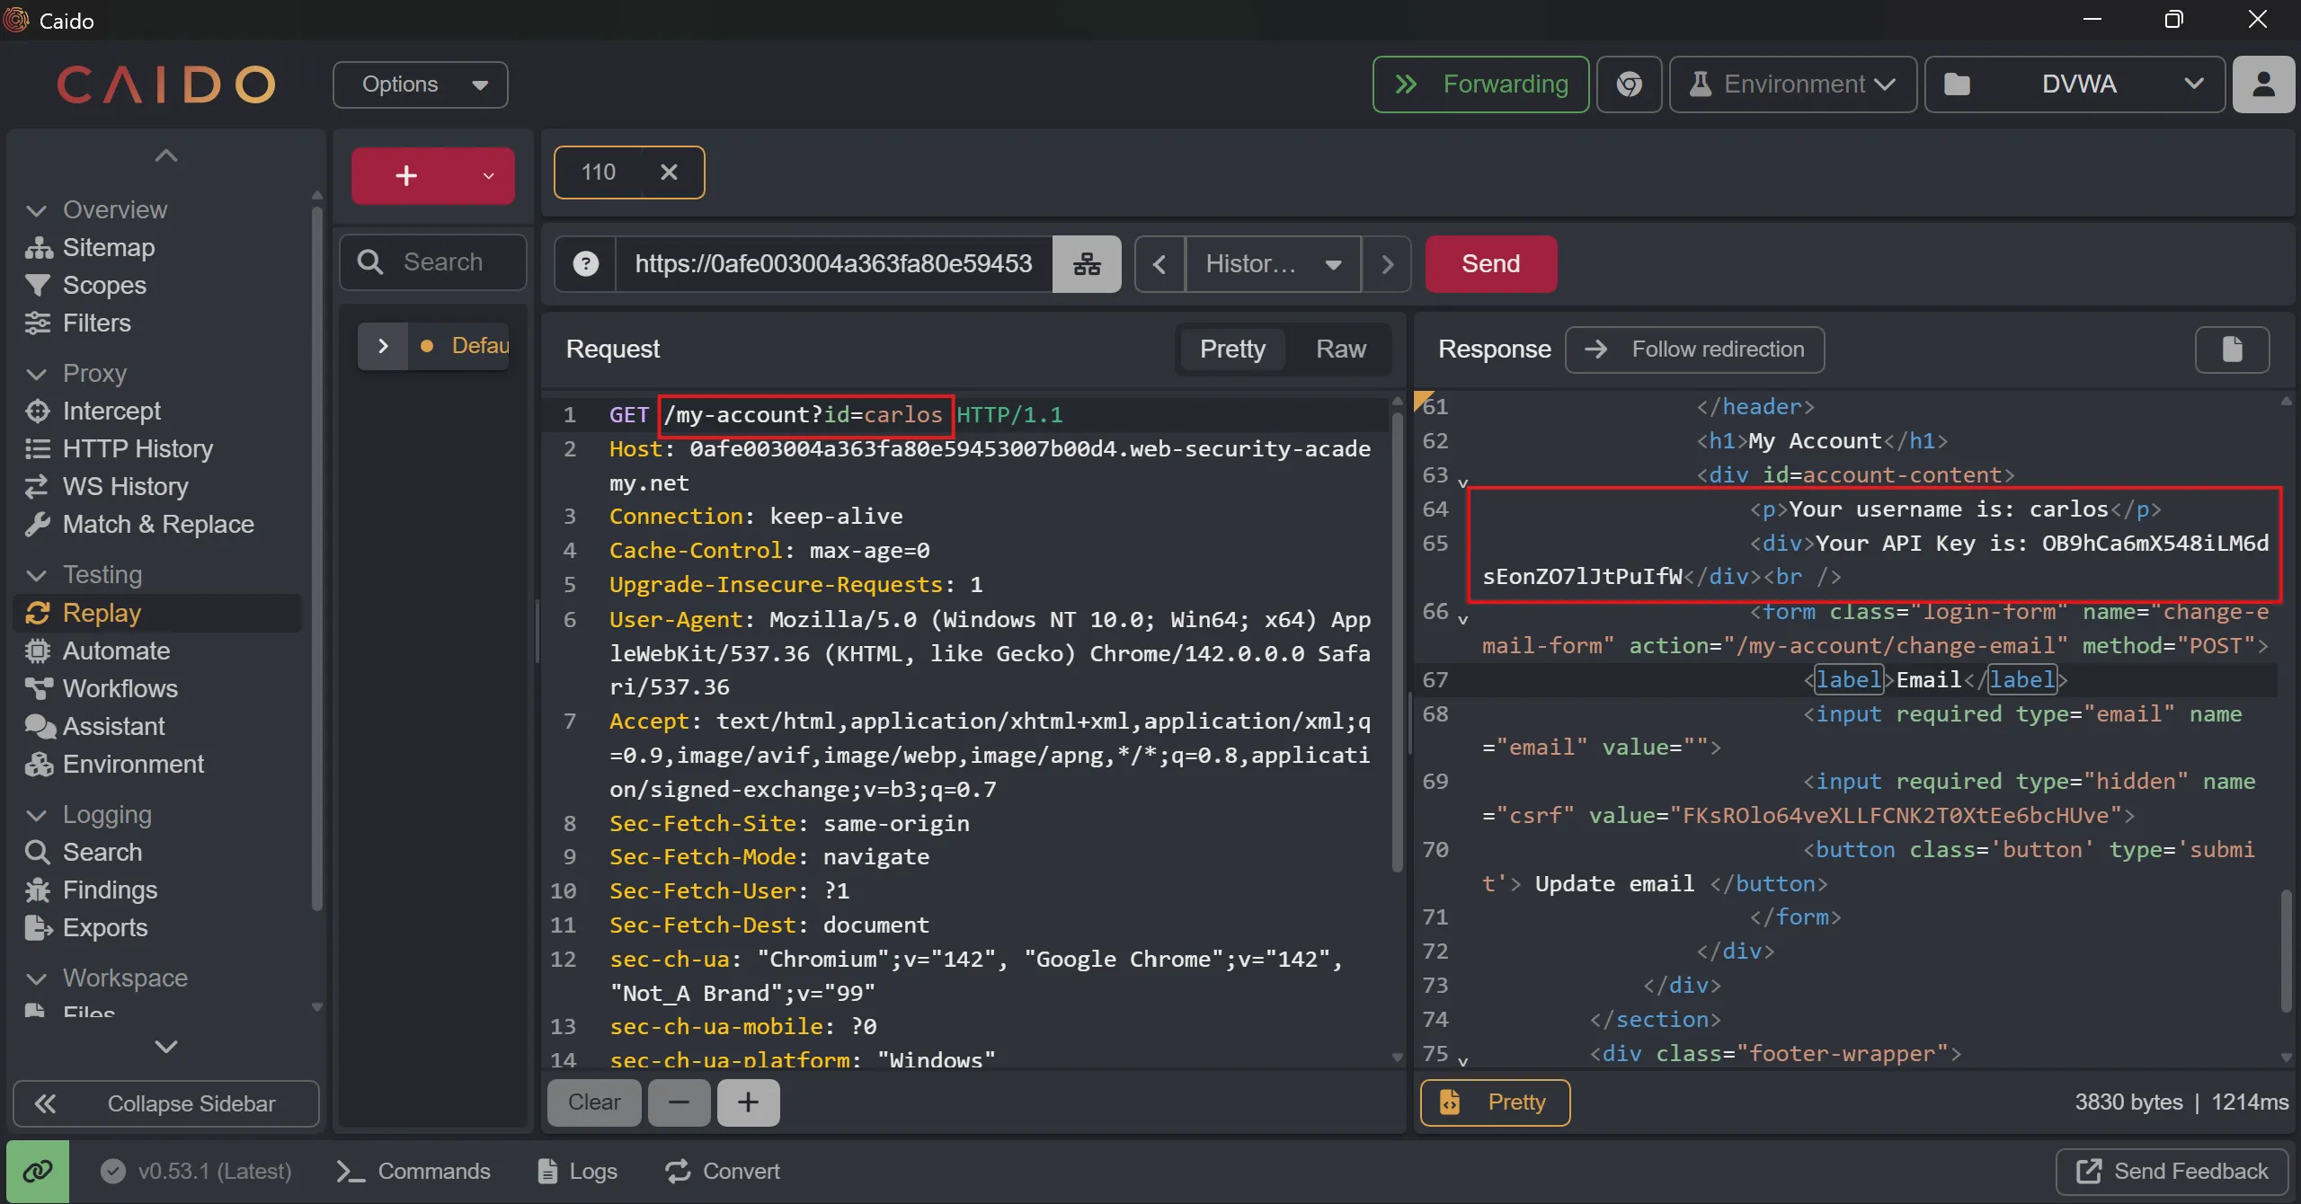Click the link icon in bottom status bar
This screenshot has height=1204, width=2301.
[38, 1171]
